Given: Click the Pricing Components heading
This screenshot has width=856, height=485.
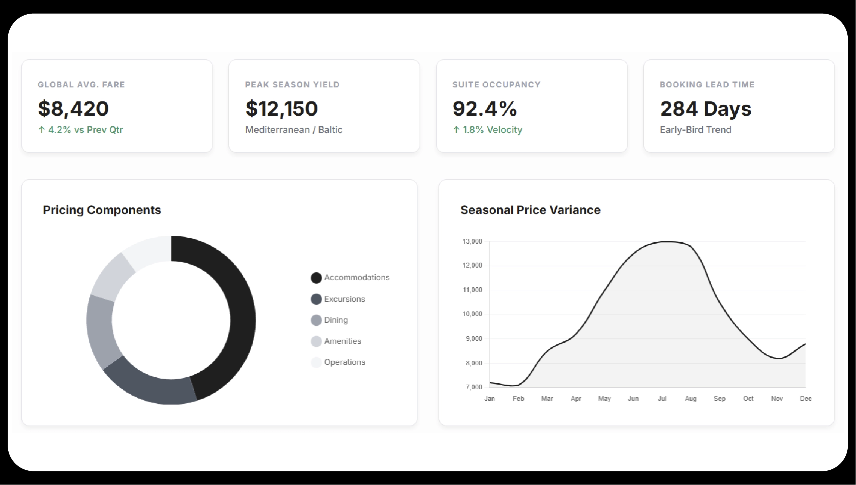Looking at the screenshot, I should (102, 210).
